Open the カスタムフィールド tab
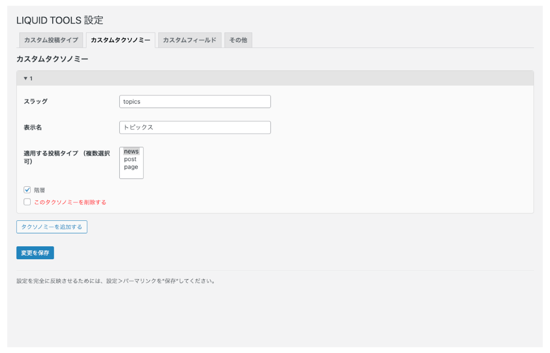550x353 pixels. click(x=189, y=40)
